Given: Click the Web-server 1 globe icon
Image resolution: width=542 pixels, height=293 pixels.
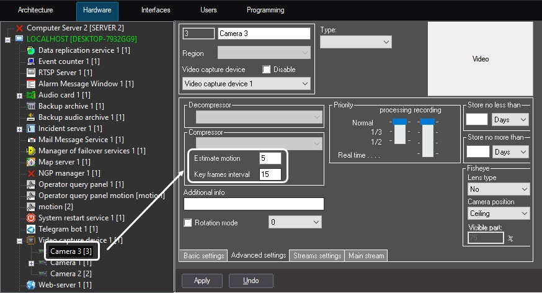Looking at the screenshot, I should tap(31, 285).
